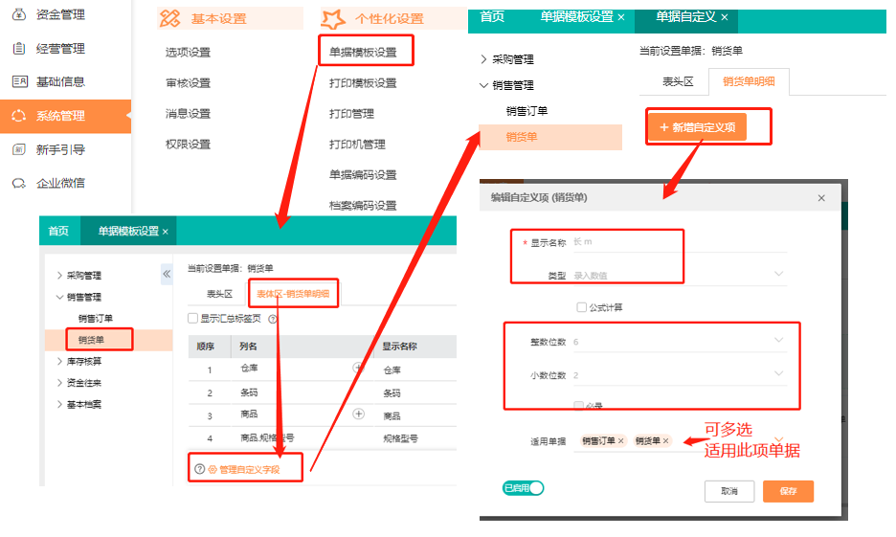Click the 取消 button
This screenshot has height=537, width=896.
[x=729, y=491]
